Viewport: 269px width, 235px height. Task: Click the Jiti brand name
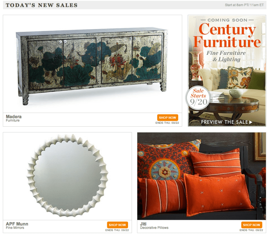(x=143, y=224)
